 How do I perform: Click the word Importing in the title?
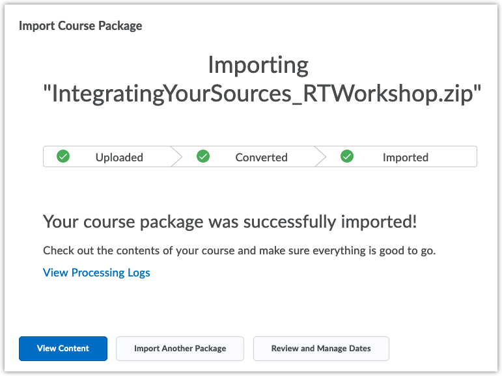click(258, 65)
